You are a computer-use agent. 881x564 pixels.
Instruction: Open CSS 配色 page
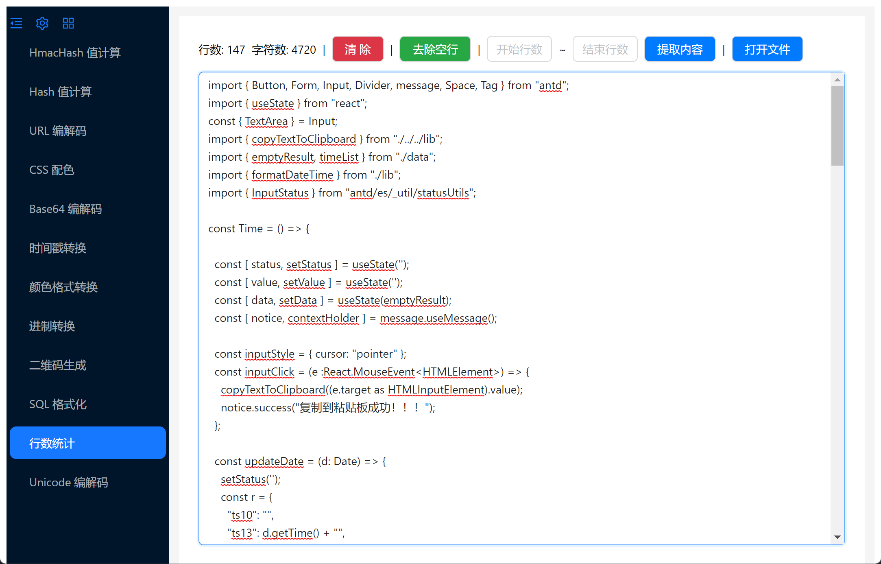click(x=52, y=170)
